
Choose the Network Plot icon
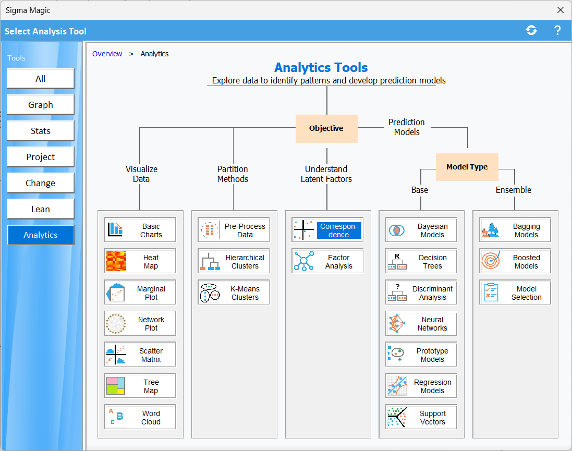coord(116,324)
